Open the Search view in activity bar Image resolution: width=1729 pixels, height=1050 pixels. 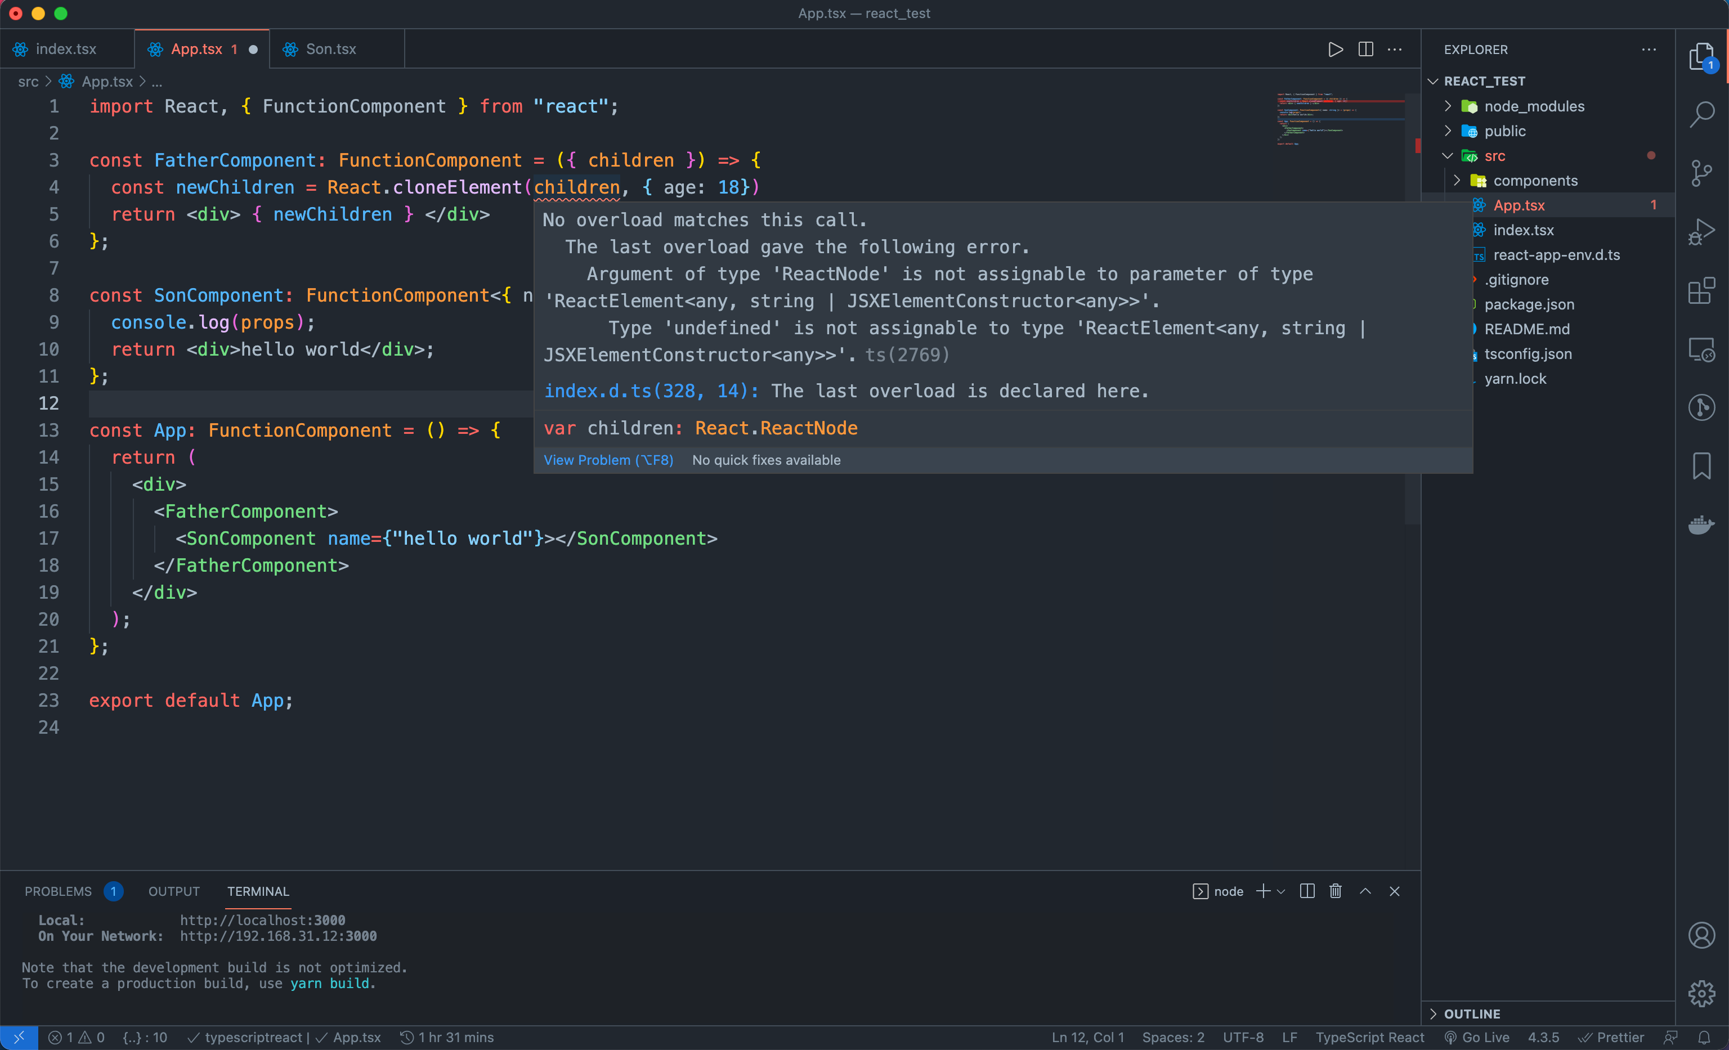[1701, 114]
